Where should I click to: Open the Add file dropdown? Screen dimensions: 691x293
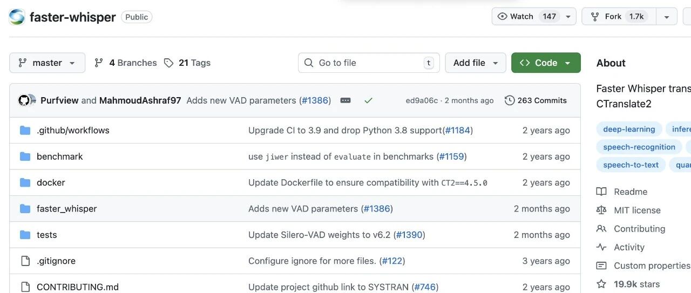click(475, 63)
